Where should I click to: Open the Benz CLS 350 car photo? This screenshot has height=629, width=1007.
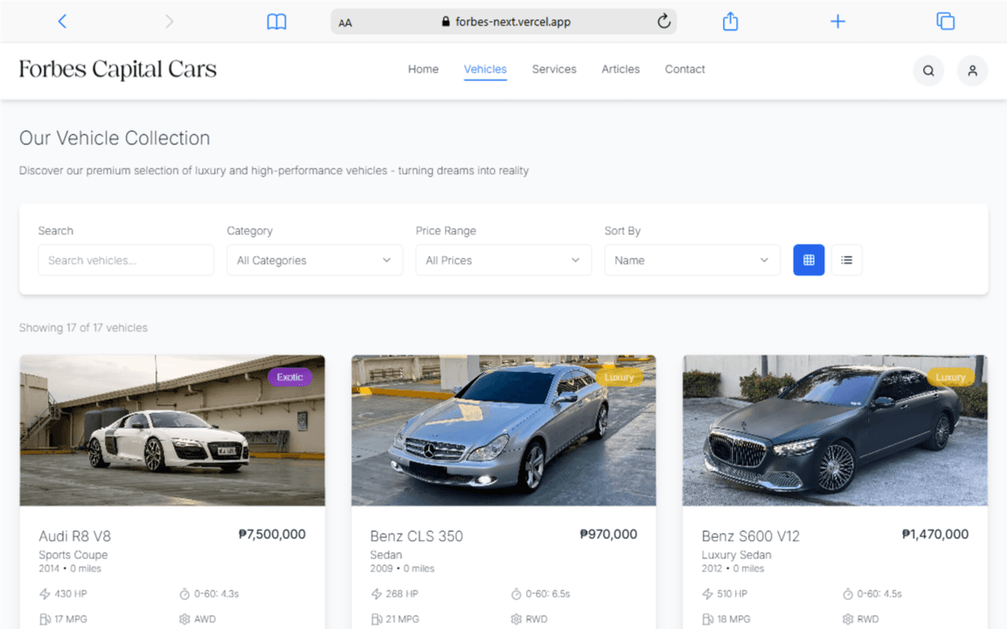coord(503,430)
